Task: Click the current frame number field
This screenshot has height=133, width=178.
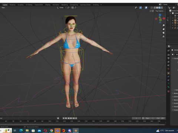Action: [x=136, y=118]
